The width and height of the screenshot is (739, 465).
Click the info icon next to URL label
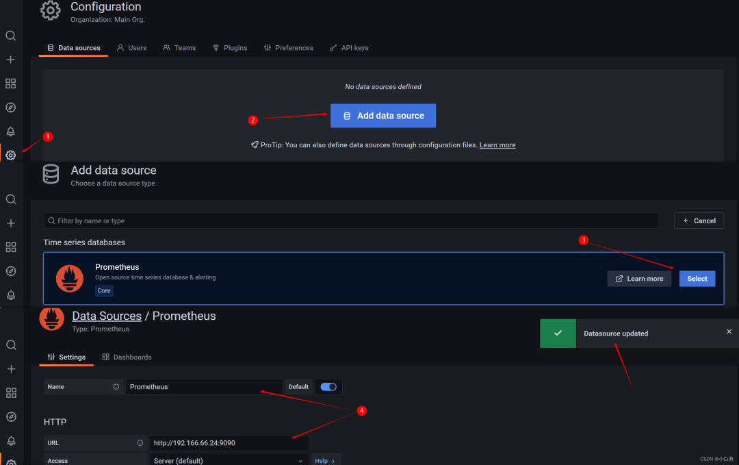tap(140, 443)
